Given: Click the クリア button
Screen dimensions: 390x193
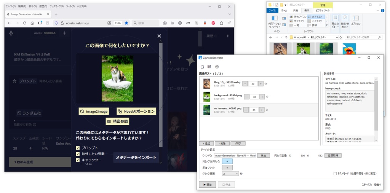Looking at the screenshot, I should (x=238, y=144).
